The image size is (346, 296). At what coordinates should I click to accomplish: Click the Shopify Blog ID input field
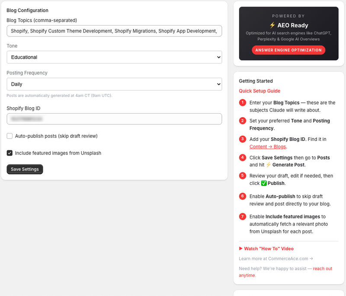[114, 119]
